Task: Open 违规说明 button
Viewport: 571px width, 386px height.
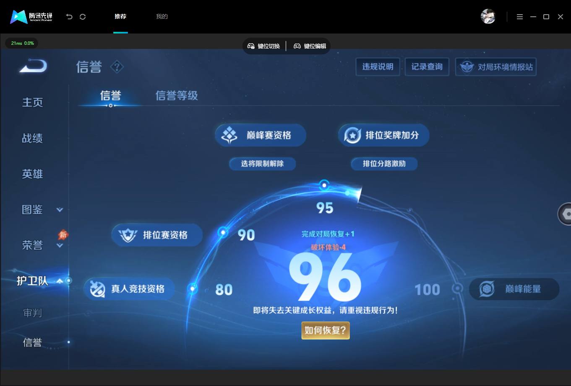Action: click(x=378, y=67)
